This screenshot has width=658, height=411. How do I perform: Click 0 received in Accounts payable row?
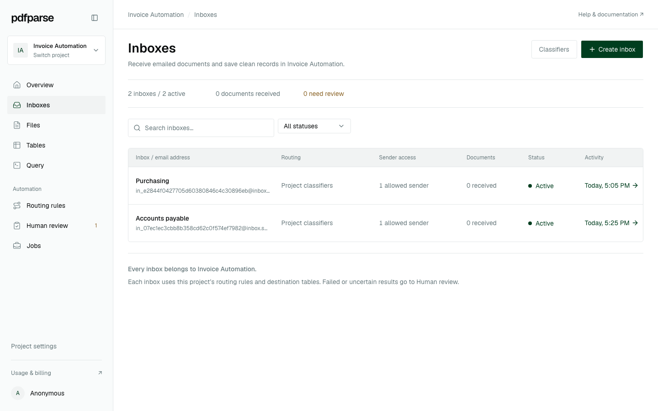(482, 223)
